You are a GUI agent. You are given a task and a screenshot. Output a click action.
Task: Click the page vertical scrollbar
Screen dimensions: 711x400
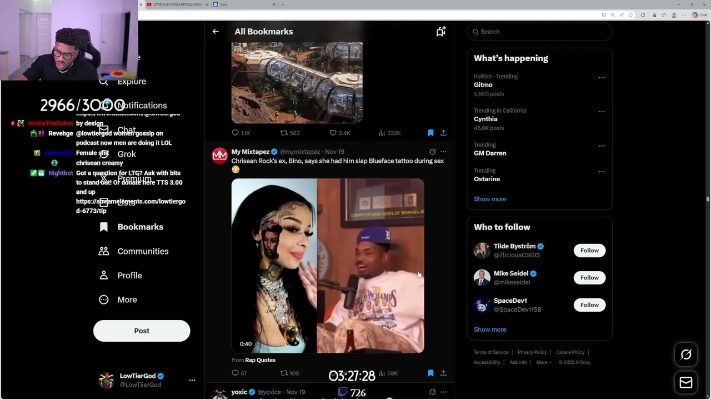point(708,198)
